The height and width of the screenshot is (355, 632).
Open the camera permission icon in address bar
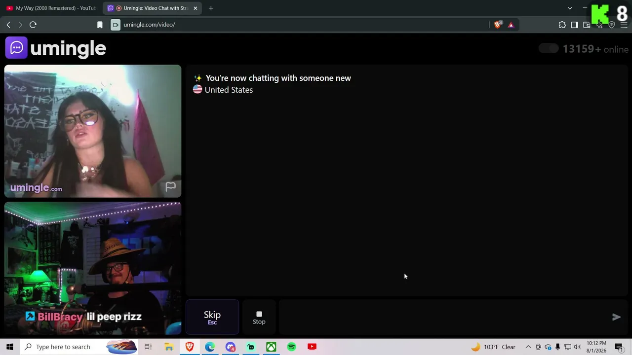(x=116, y=25)
